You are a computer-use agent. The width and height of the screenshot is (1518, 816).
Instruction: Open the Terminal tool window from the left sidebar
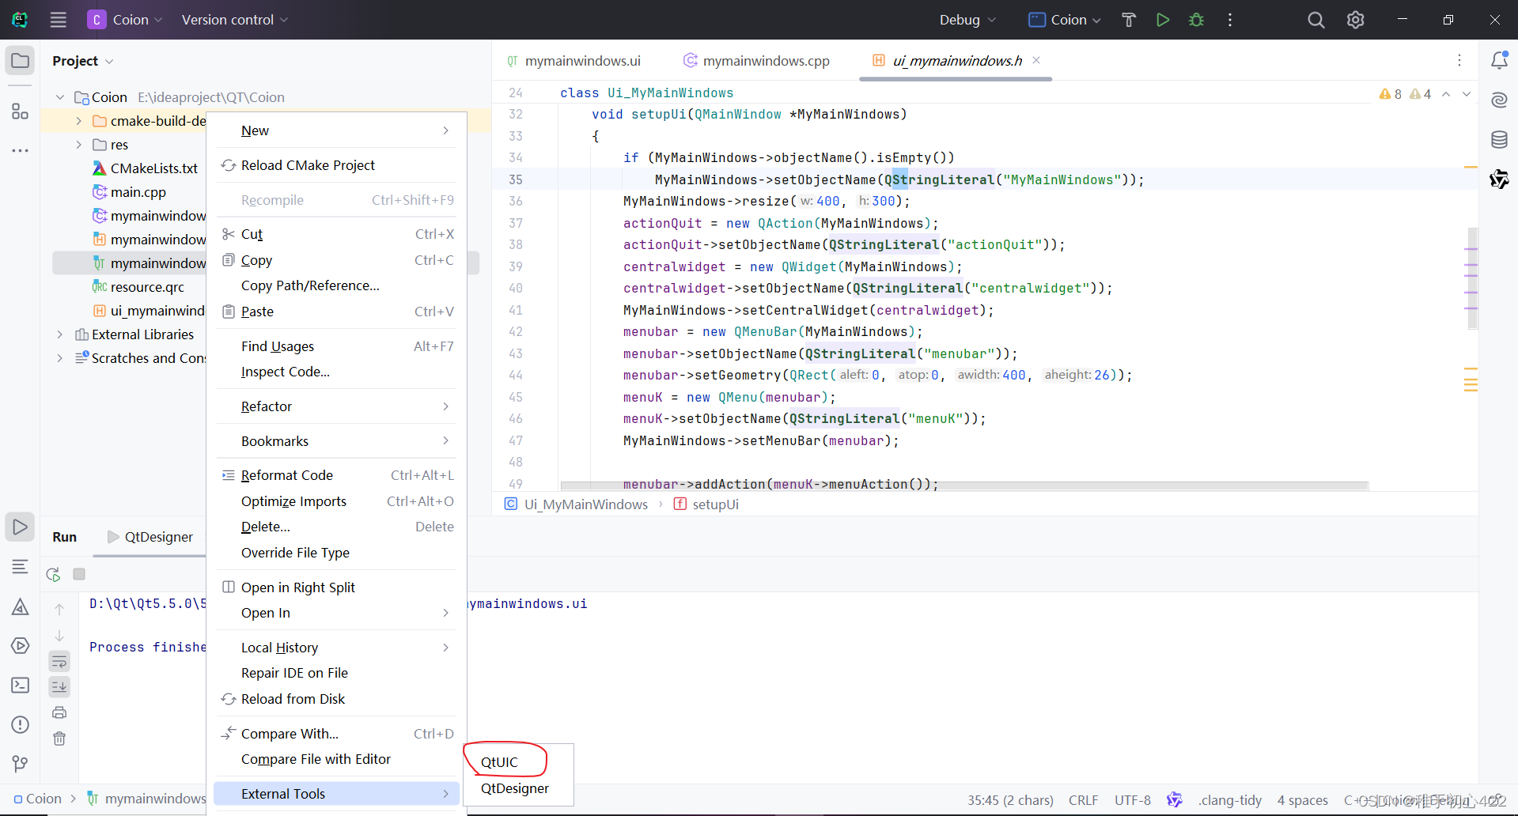(x=20, y=686)
